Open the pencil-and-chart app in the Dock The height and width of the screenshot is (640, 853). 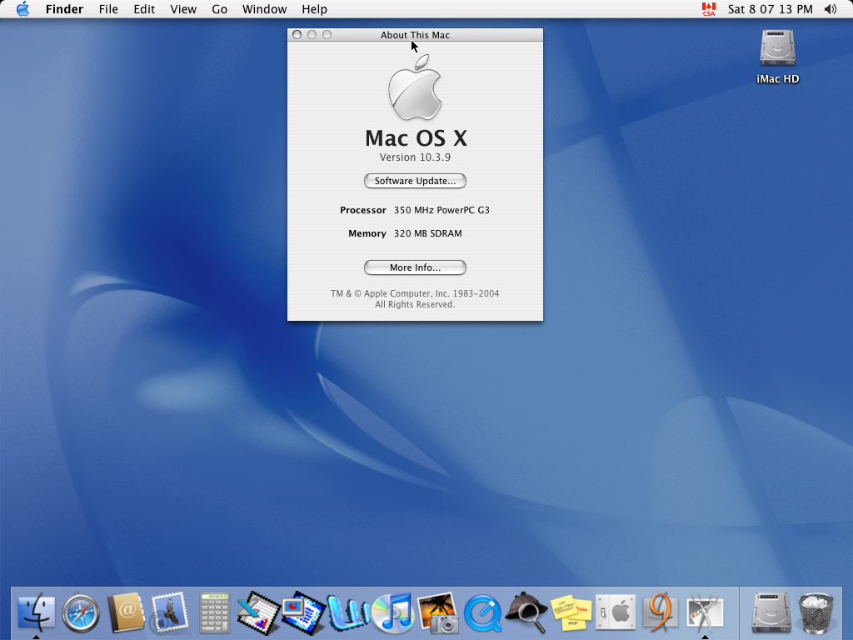(x=259, y=613)
